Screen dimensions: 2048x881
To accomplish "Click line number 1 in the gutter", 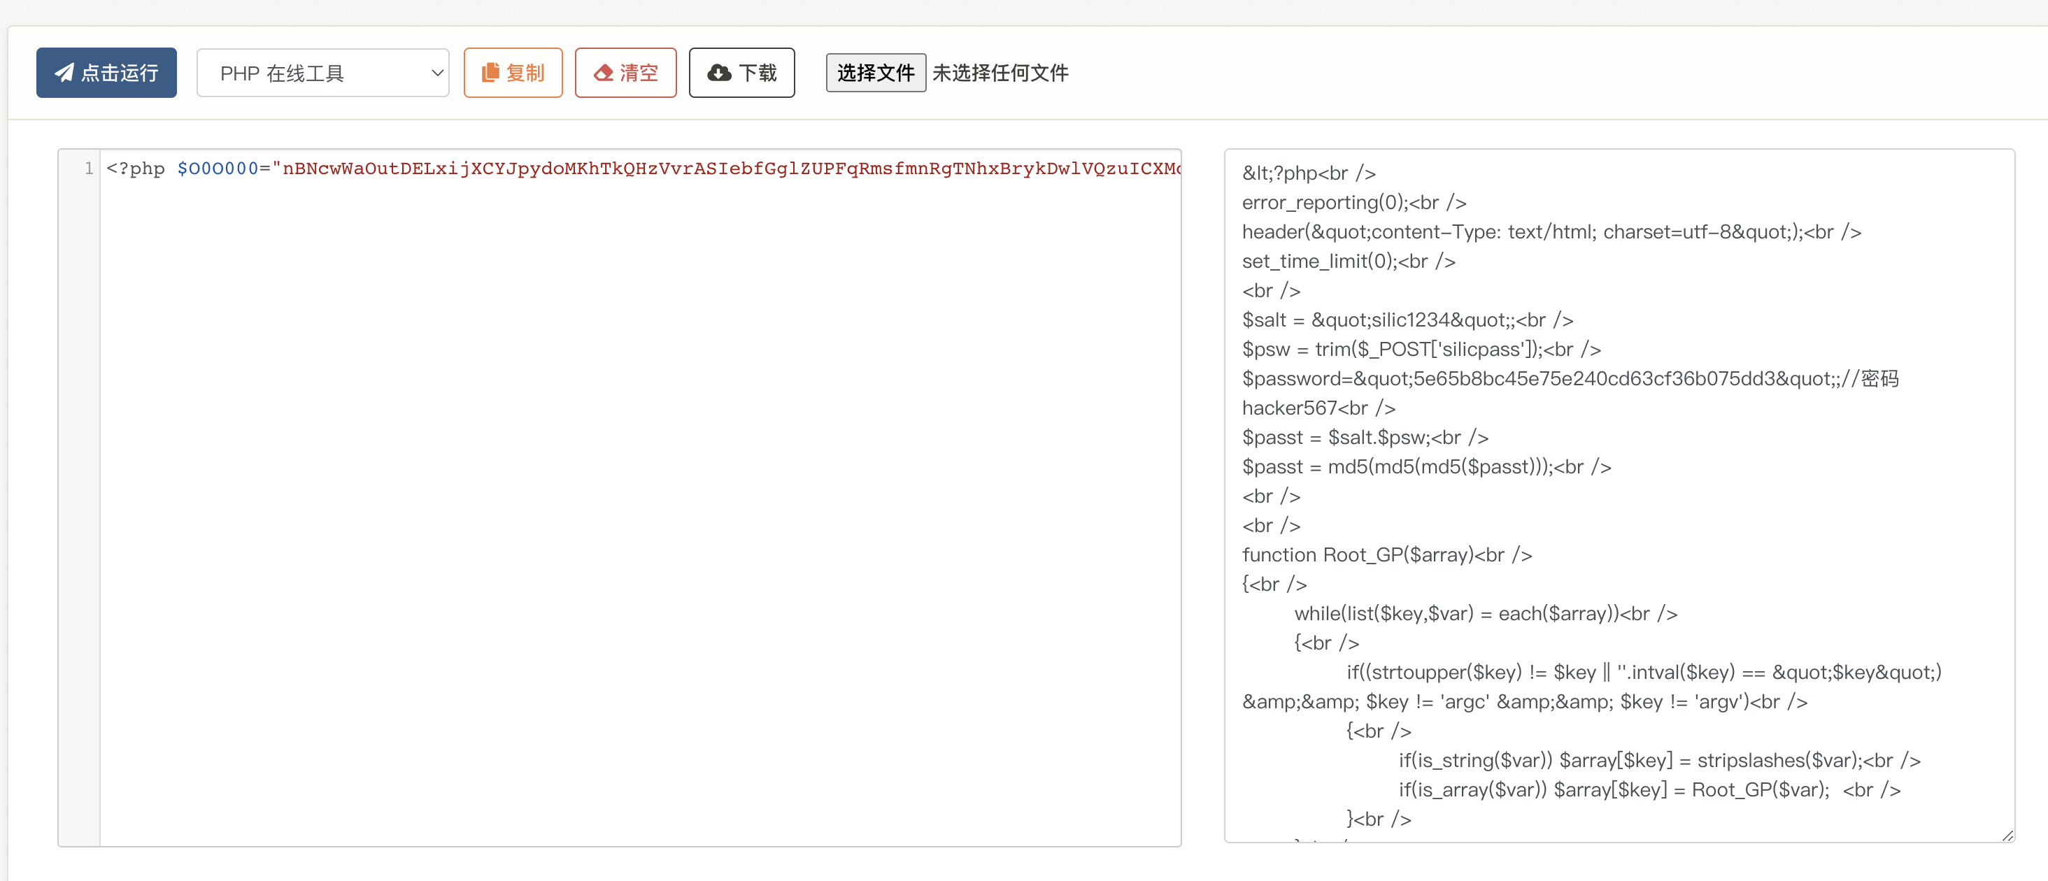I will [x=88, y=169].
